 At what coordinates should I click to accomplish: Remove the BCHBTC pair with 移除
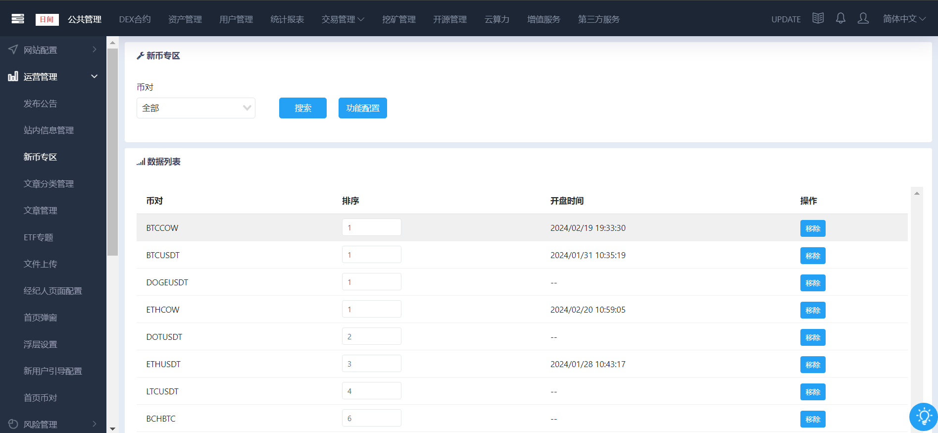[x=813, y=419]
